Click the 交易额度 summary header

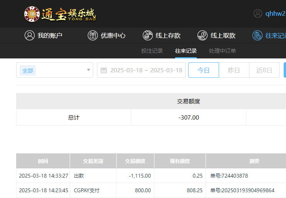tap(189, 101)
